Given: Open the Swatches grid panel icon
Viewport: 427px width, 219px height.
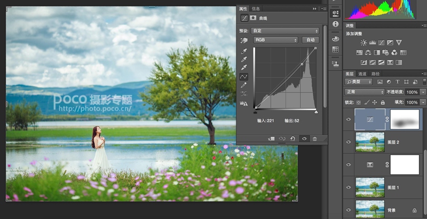Looking at the screenshot, I should (x=335, y=49).
